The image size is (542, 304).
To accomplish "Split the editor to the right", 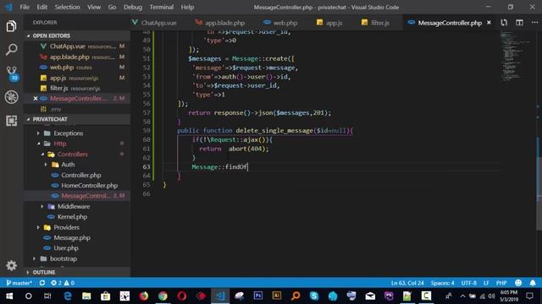I will (x=519, y=23).
